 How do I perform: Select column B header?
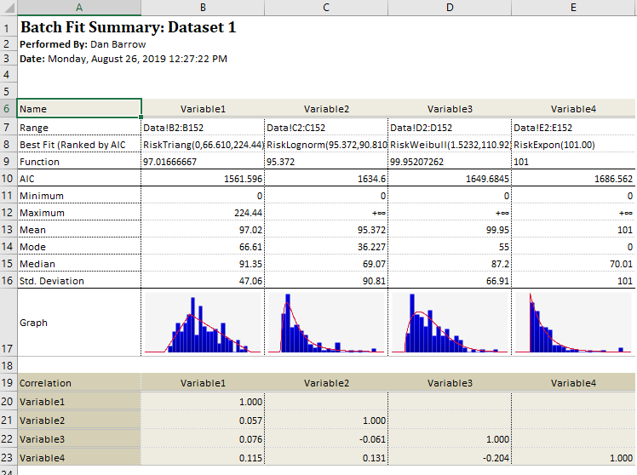pyautogui.click(x=202, y=7)
